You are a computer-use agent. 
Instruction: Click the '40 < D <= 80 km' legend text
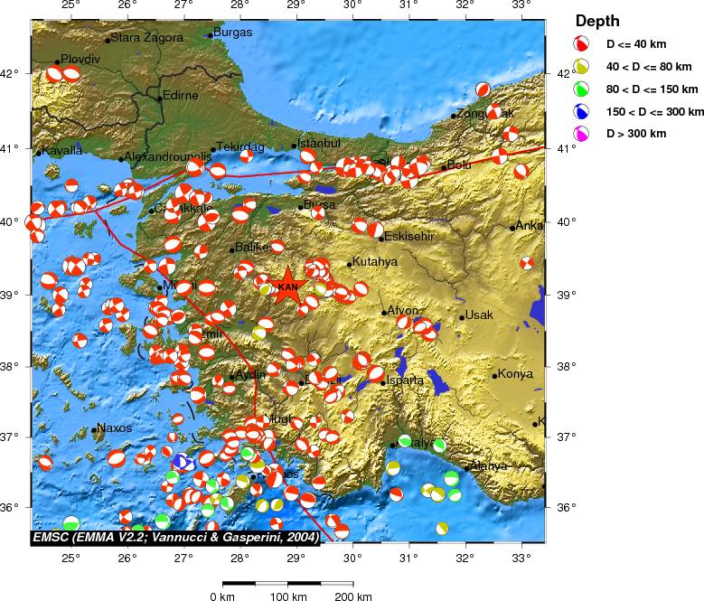pyautogui.click(x=649, y=67)
